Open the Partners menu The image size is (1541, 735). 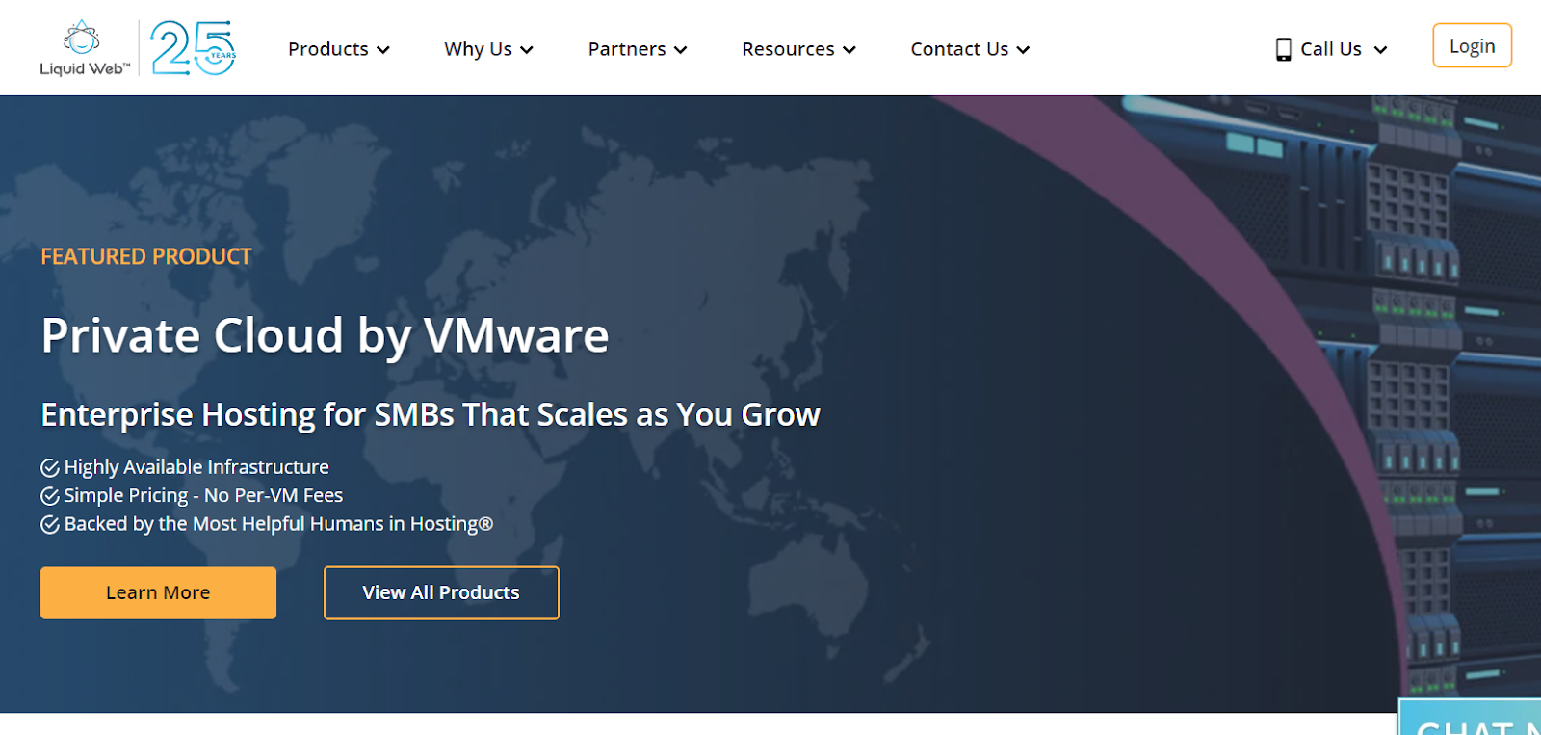coord(638,49)
